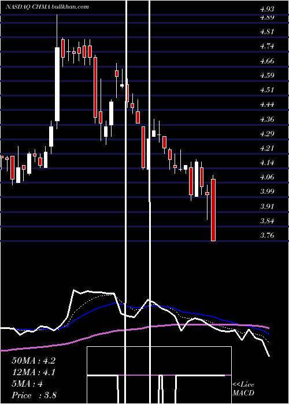
Task: Click the 4.36 price axis label
Action: coord(267,119)
